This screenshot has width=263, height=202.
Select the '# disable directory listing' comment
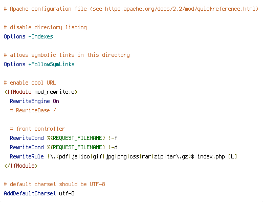[x=46, y=27]
